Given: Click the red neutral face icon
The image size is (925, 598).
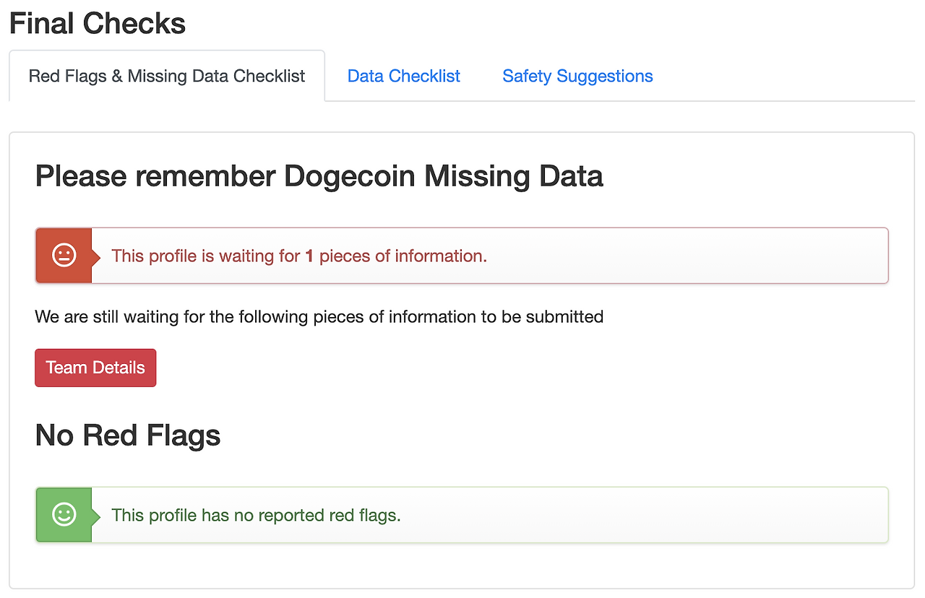Looking at the screenshot, I should pyautogui.click(x=64, y=256).
